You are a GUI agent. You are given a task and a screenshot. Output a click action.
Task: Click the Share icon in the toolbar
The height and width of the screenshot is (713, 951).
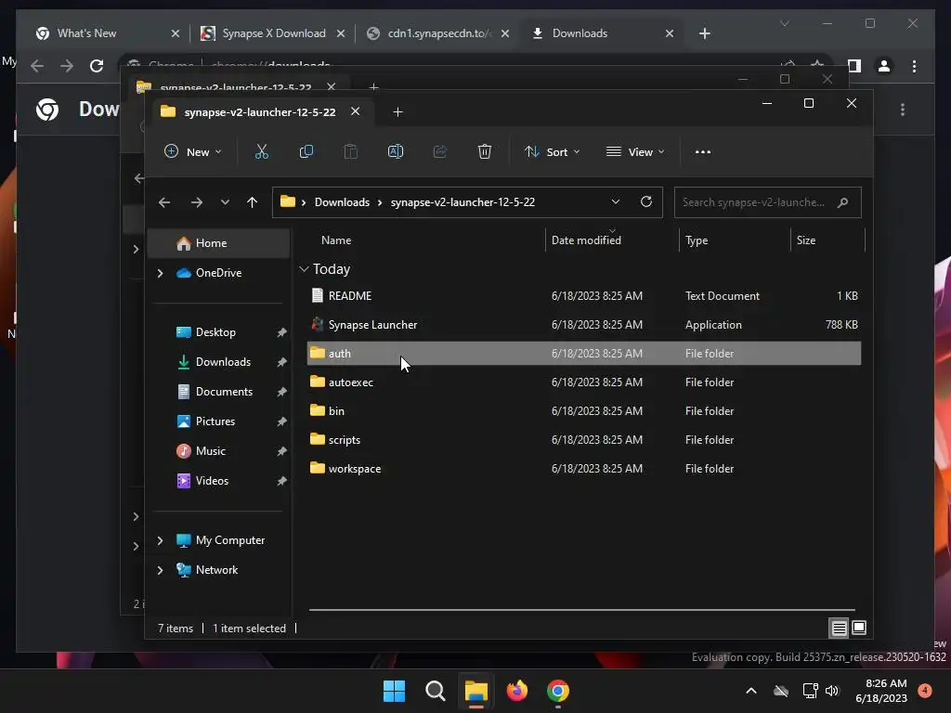click(x=439, y=151)
